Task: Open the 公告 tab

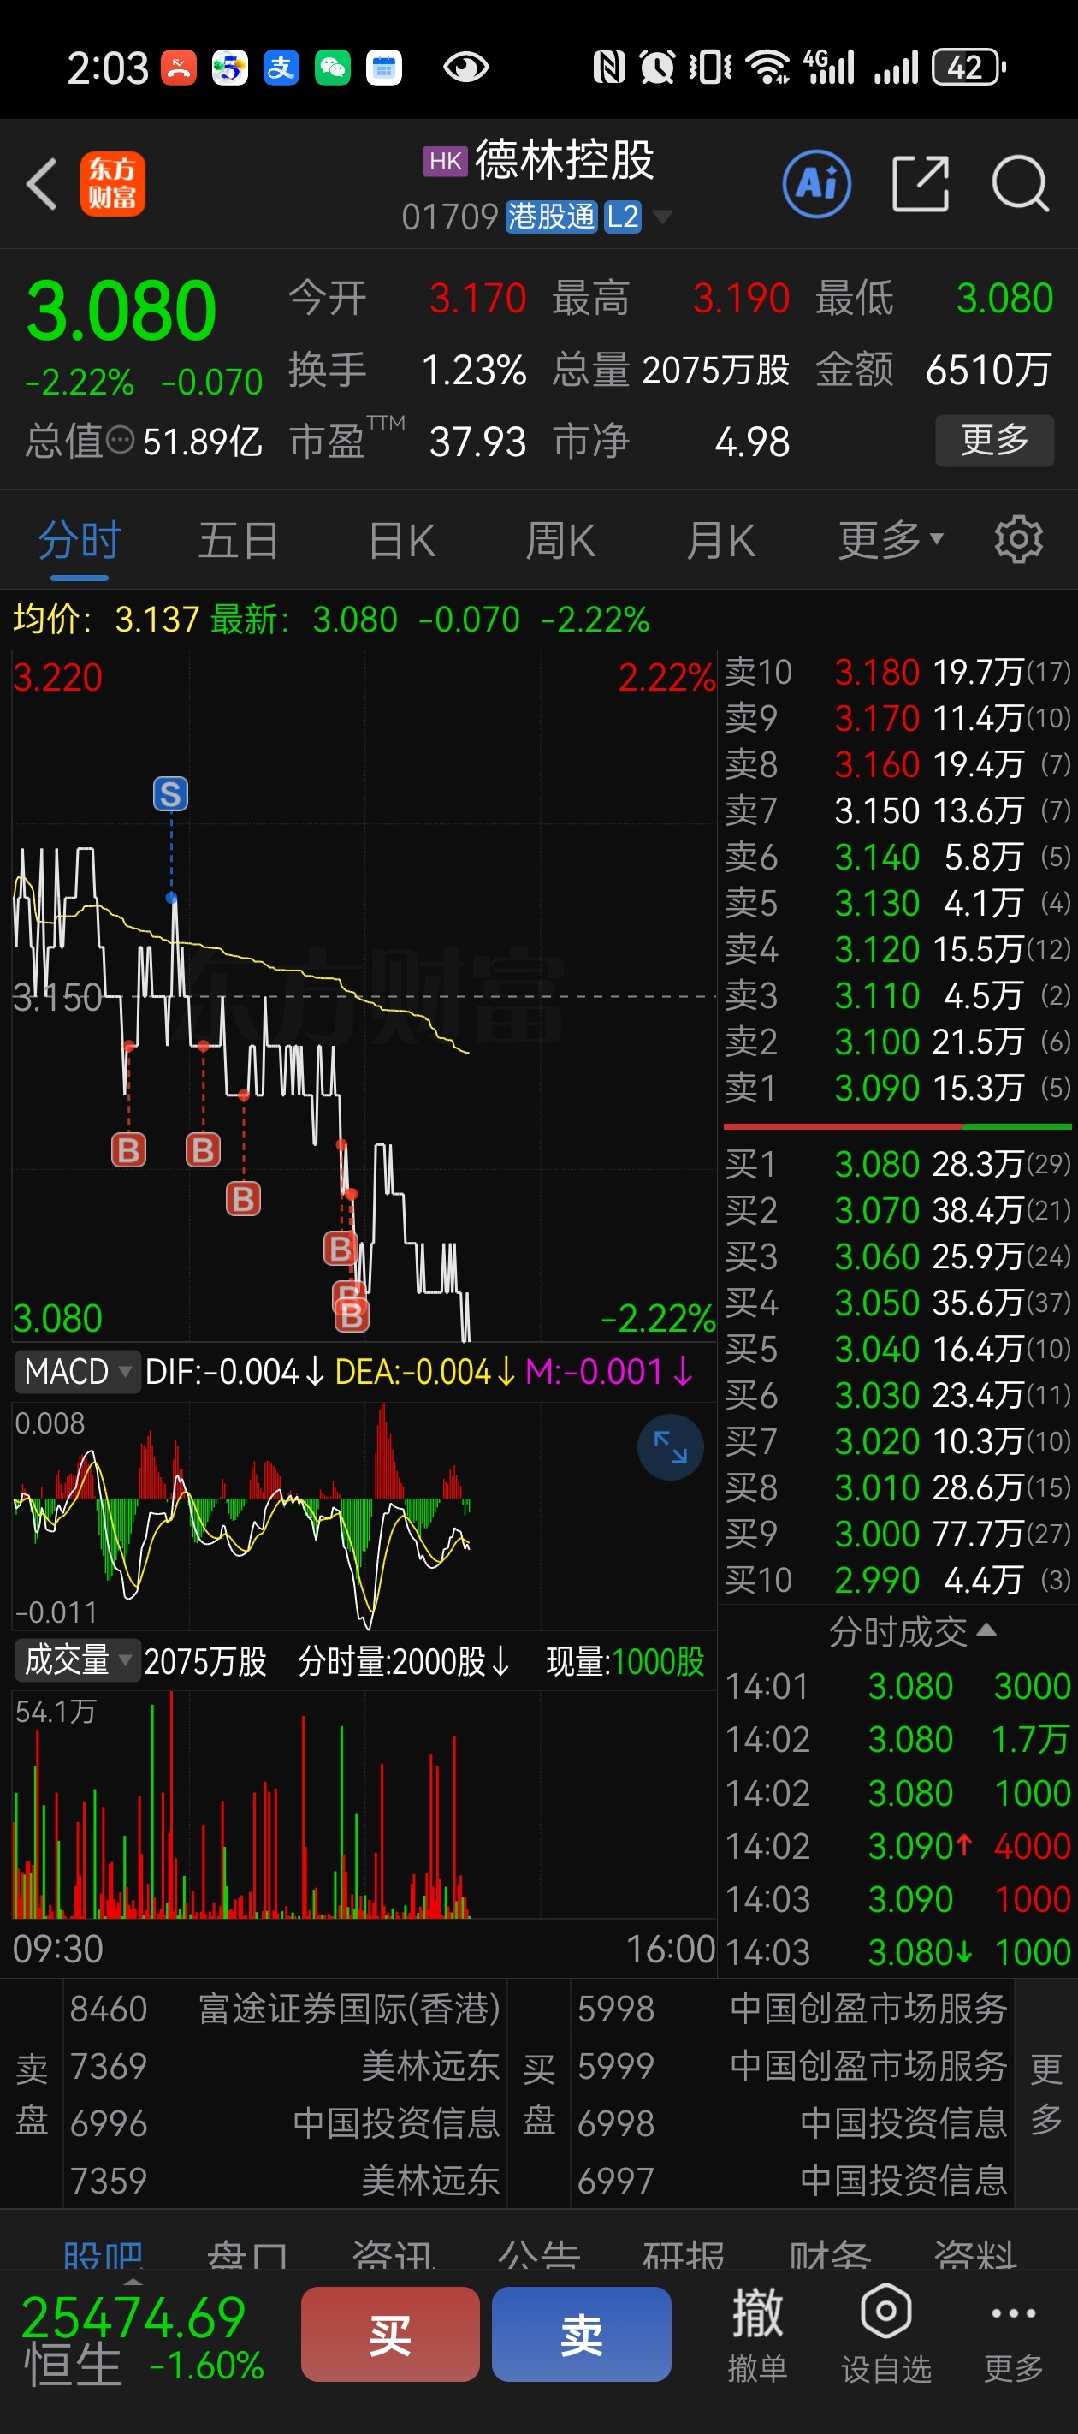Action: pos(538,2253)
